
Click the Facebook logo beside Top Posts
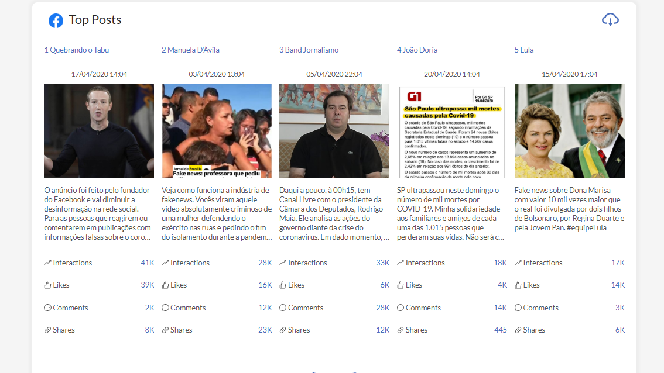click(56, 20)
